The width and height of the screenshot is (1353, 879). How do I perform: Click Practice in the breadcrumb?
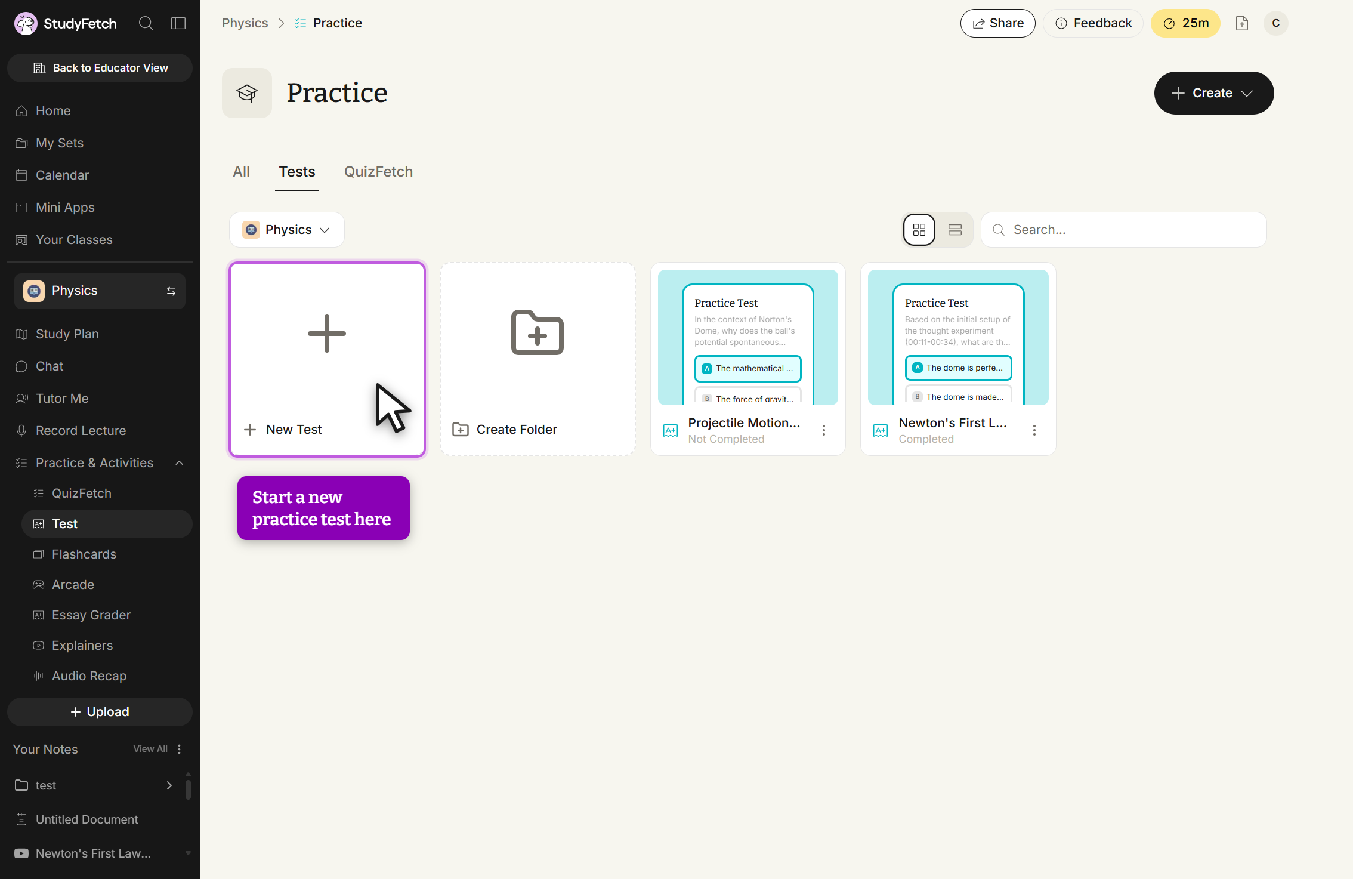[337, 23]
